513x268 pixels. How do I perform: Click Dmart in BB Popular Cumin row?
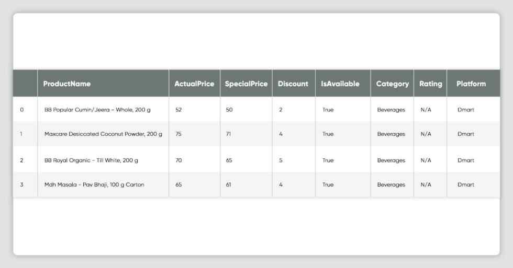point(466,110)
